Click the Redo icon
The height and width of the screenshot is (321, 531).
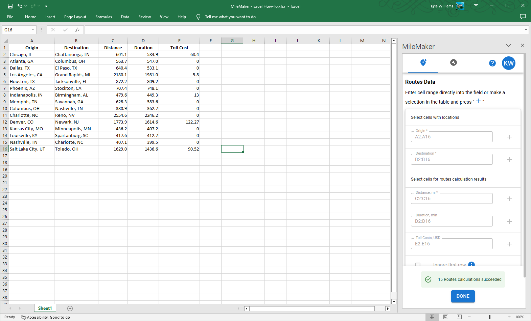pyautogui.click(x=33, y=6)
